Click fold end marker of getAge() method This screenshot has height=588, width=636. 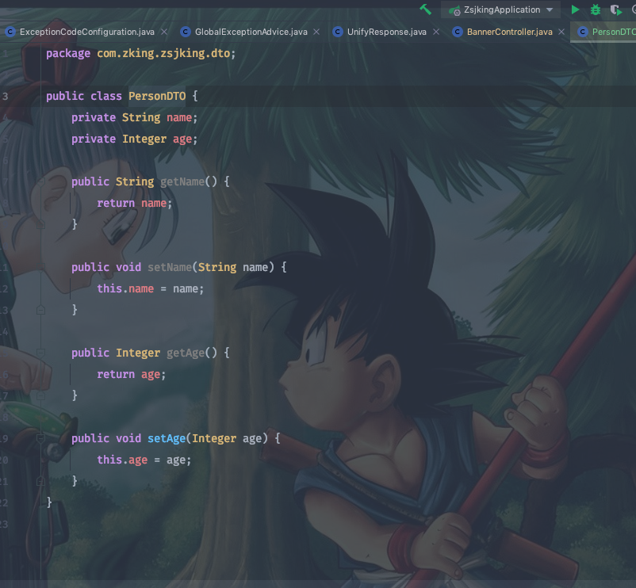[40, 395]
